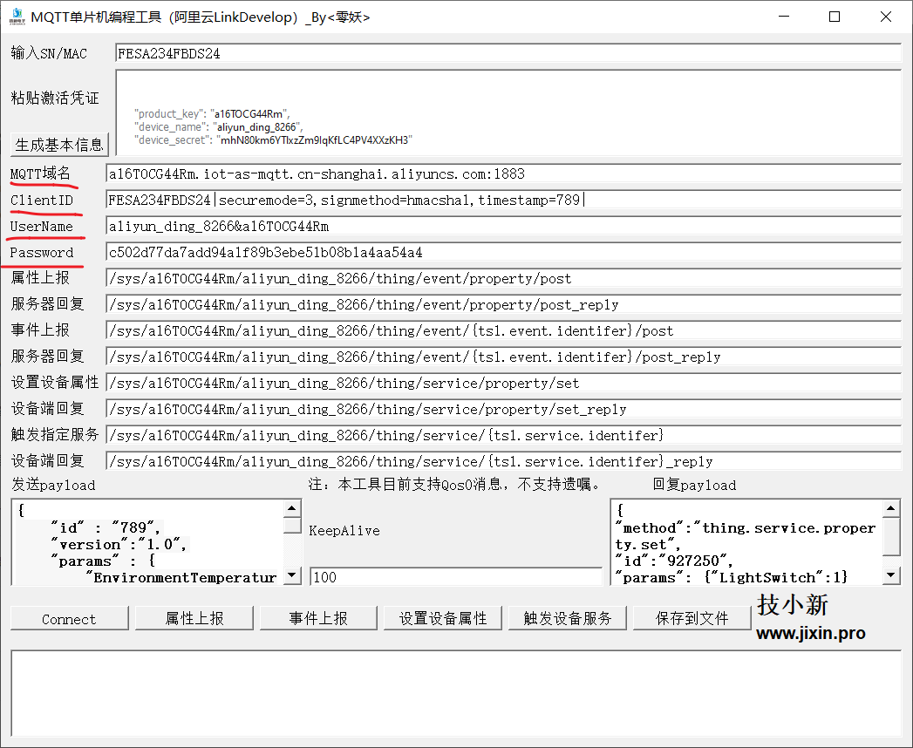Click inside the 回复payload text box

pos(747,542)
